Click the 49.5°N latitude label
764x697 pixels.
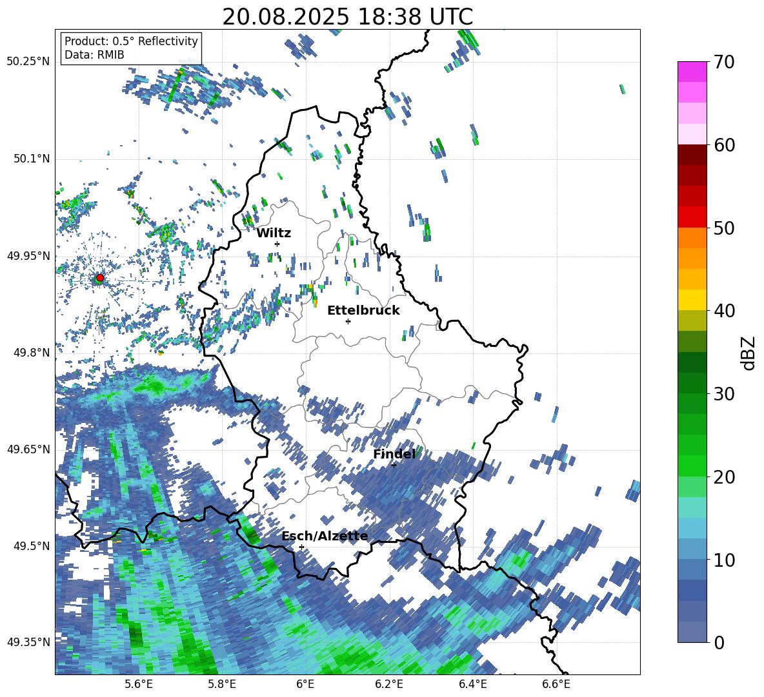[x=31, y=546]
